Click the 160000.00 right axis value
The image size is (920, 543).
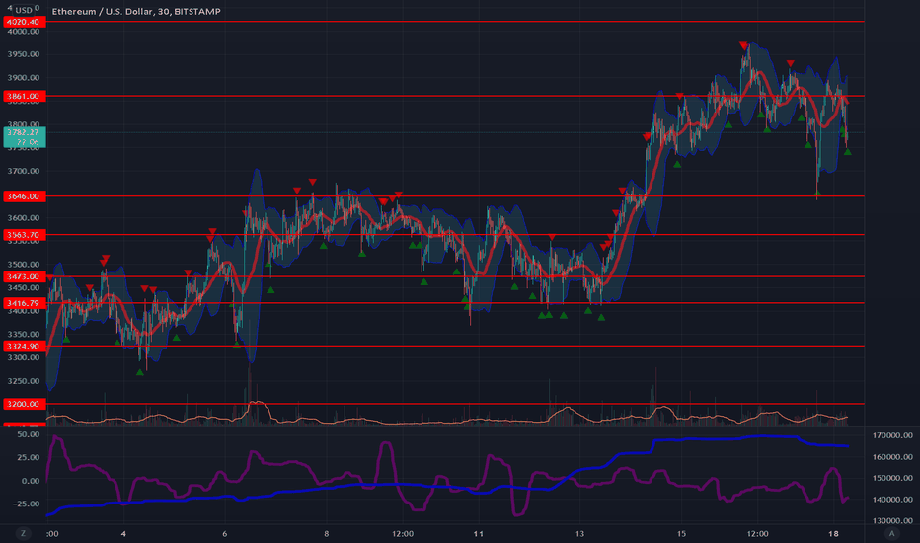[x=892, y=457]
